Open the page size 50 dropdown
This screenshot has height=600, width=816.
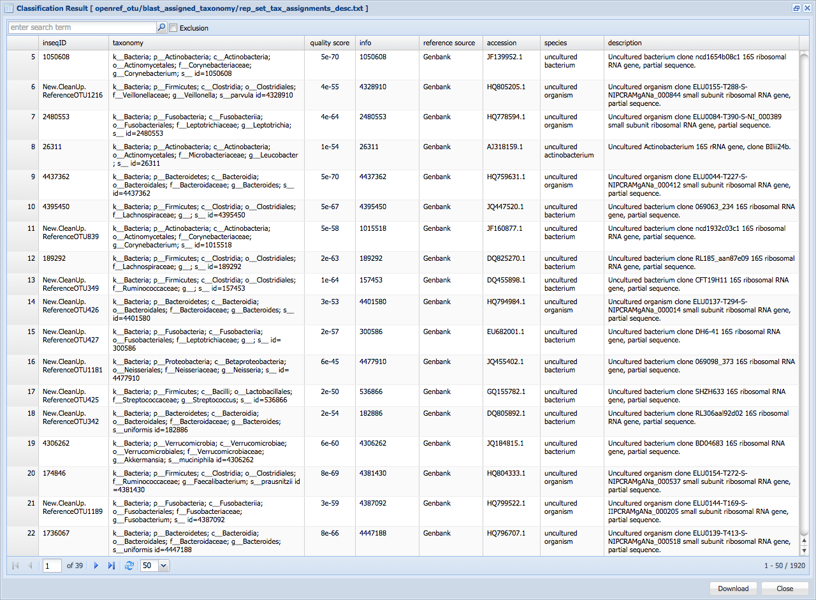[x=163, y=566]
